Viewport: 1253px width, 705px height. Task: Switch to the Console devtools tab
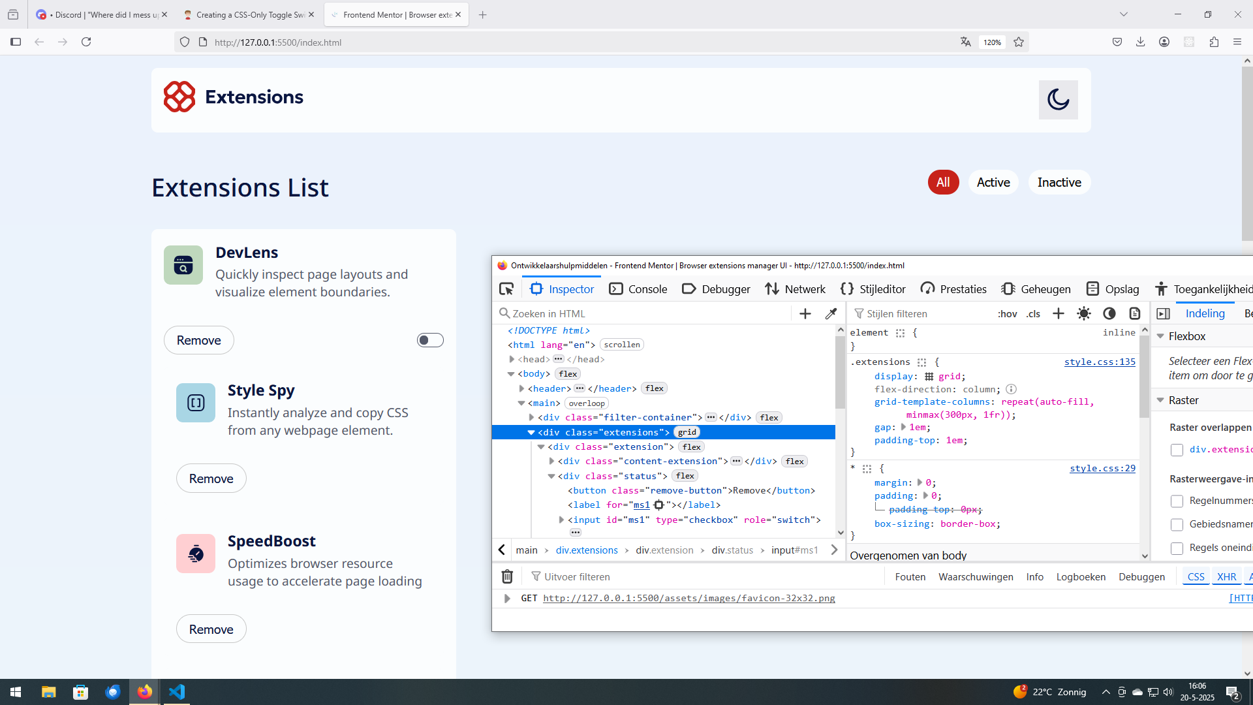[638, 289]
